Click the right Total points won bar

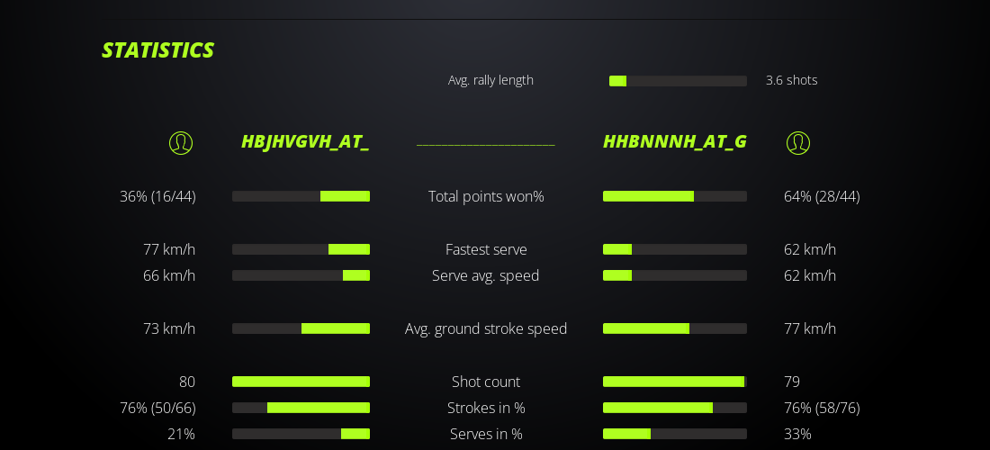675,196
